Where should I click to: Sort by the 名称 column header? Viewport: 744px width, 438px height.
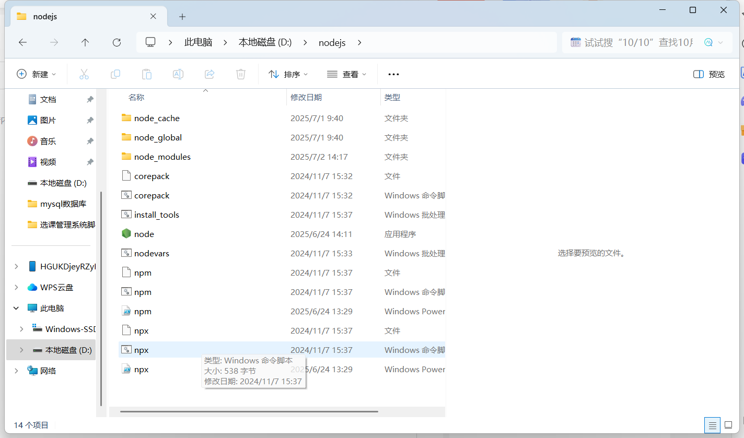[x=136, y=97]
